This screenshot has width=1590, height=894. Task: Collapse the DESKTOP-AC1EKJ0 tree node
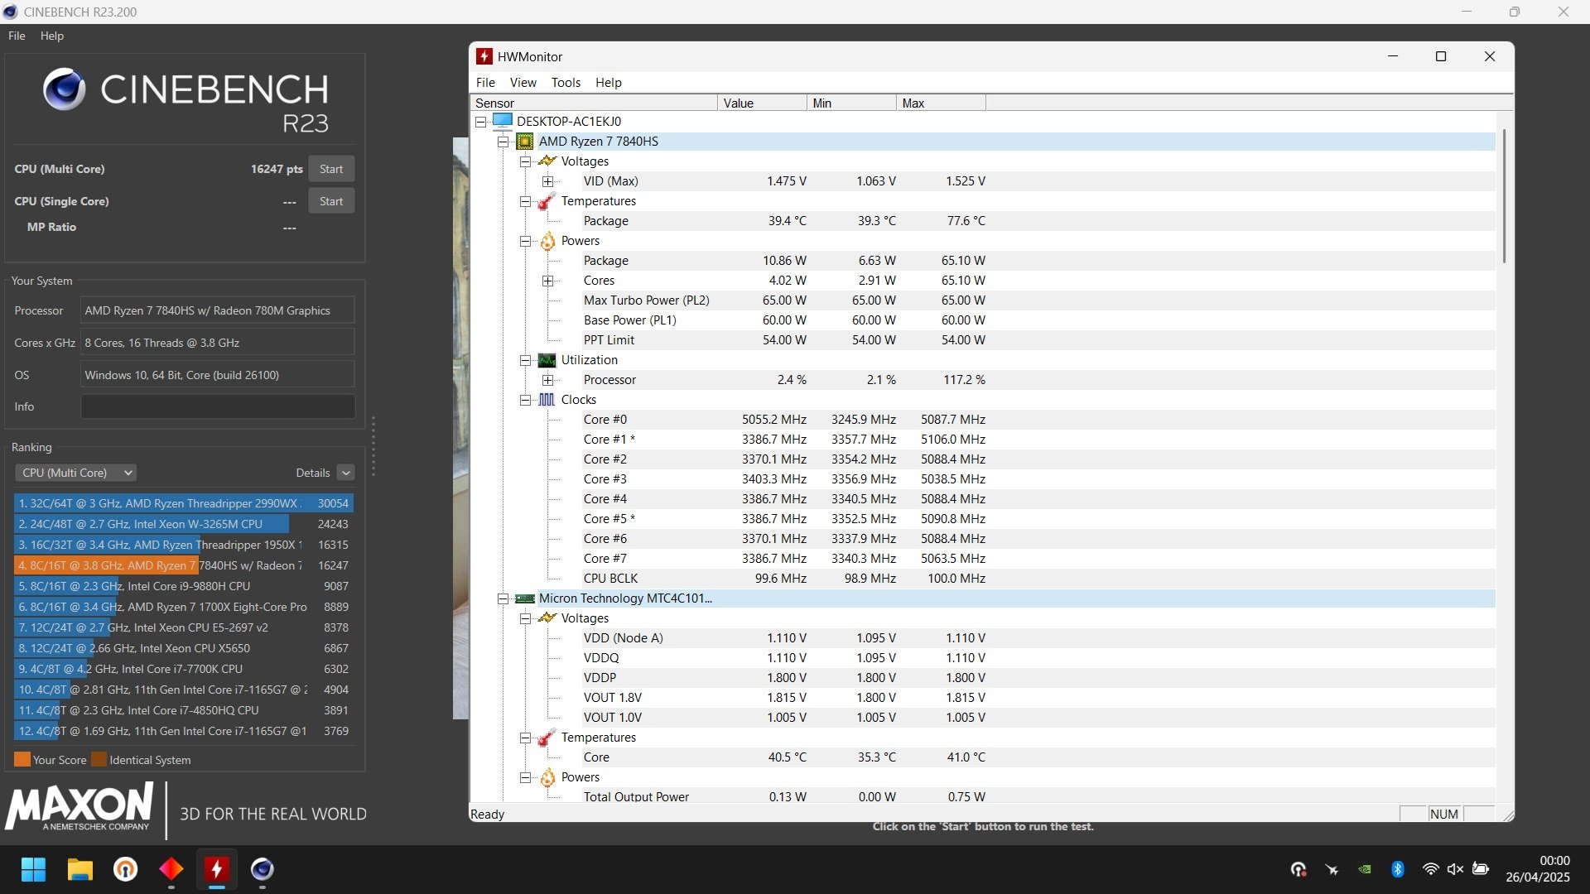click(x=480, y=122)
